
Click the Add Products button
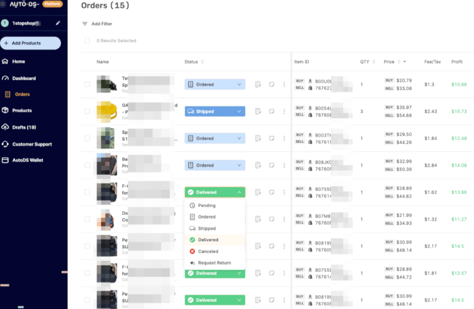coord(30,43)
